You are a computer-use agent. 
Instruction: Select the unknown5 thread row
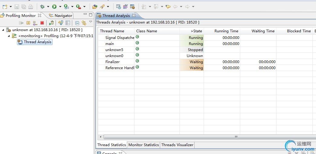click(x=207, y=50)
